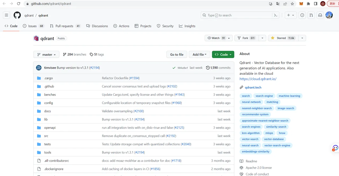Viewport: 339px width, 176px height.
Task: Open the issues inbox icon in header
Action: pos(302,15)
